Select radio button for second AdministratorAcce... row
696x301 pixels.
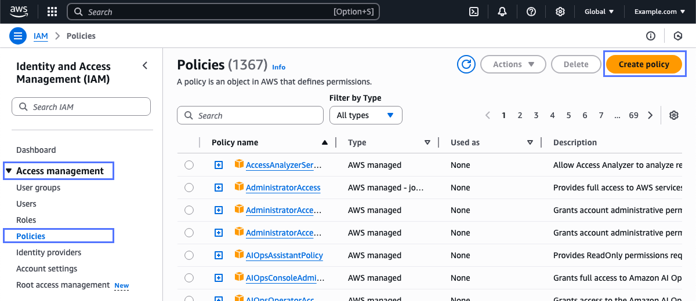(x=189, y=233)
